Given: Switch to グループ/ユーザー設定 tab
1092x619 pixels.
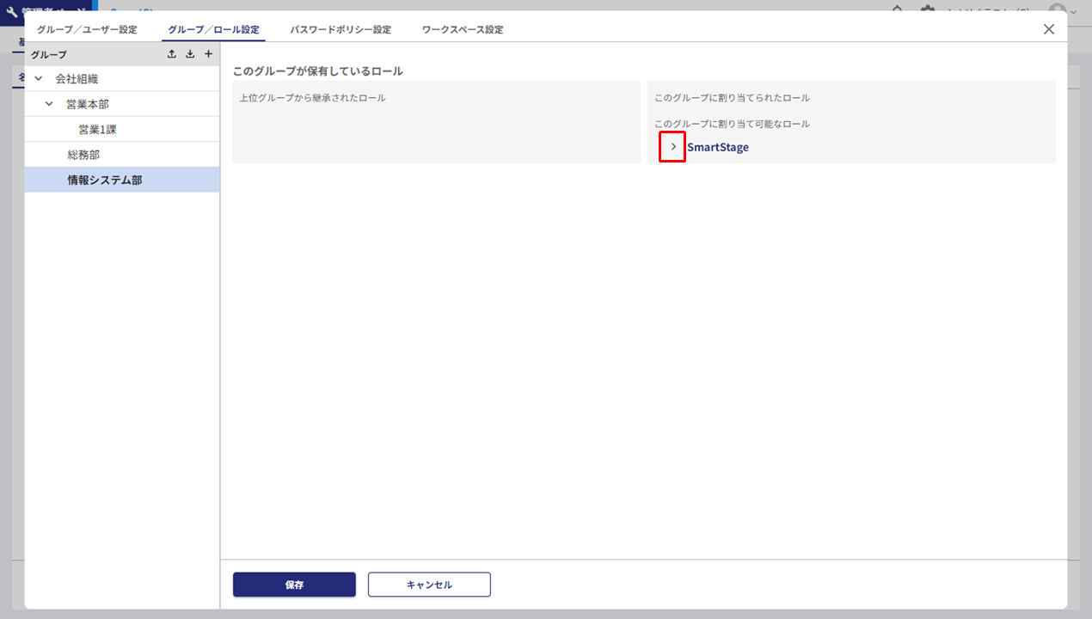Looking at the screenshot, I should click(87, 29).
